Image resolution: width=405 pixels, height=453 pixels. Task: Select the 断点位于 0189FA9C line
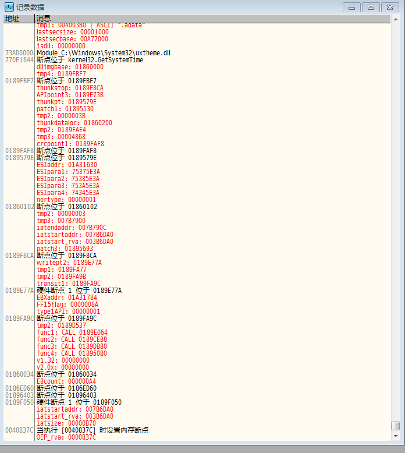pos(66,318)
